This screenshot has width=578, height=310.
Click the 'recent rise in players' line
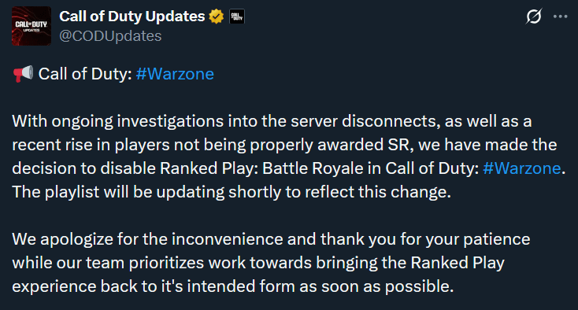tap(284, 145)
